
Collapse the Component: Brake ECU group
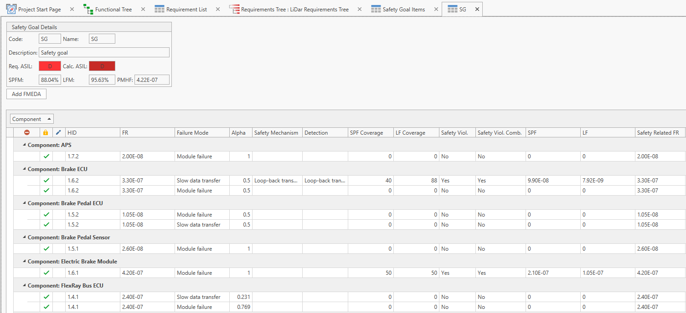point(23,169)
